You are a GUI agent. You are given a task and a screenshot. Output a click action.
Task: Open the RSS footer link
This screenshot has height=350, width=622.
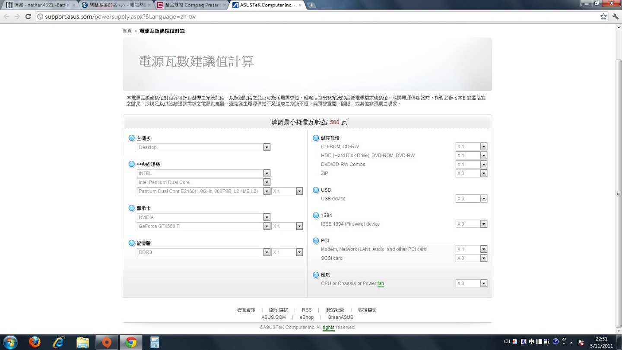(x=307, y=310)
